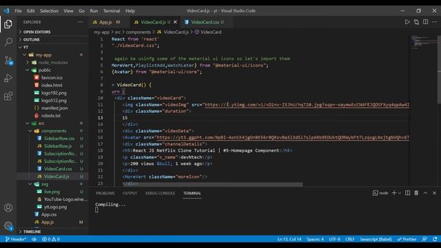
Task: Toggle Prettier formatter in status bar
Action: (x=407, y=239)
